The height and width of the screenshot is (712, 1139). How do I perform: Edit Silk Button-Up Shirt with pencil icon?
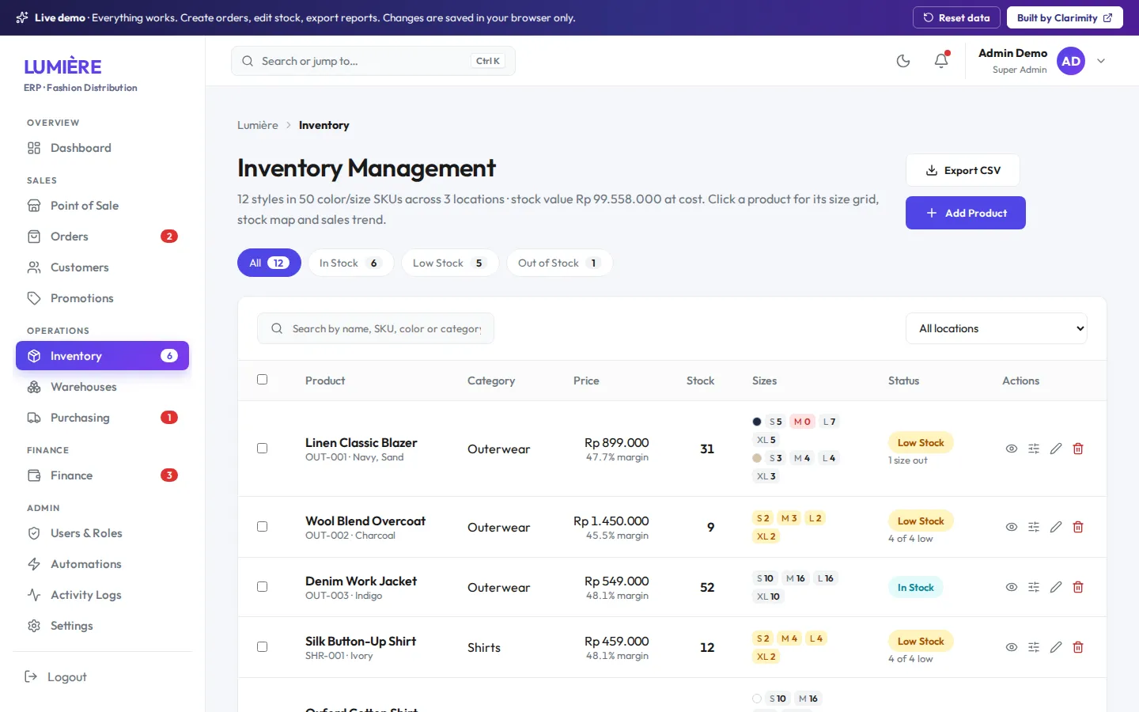(x=1056, y=647)
